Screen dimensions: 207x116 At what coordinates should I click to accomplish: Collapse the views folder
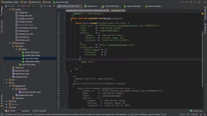[13, 46]
